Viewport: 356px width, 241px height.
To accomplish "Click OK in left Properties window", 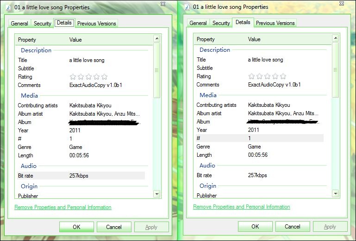I will 76,227.
